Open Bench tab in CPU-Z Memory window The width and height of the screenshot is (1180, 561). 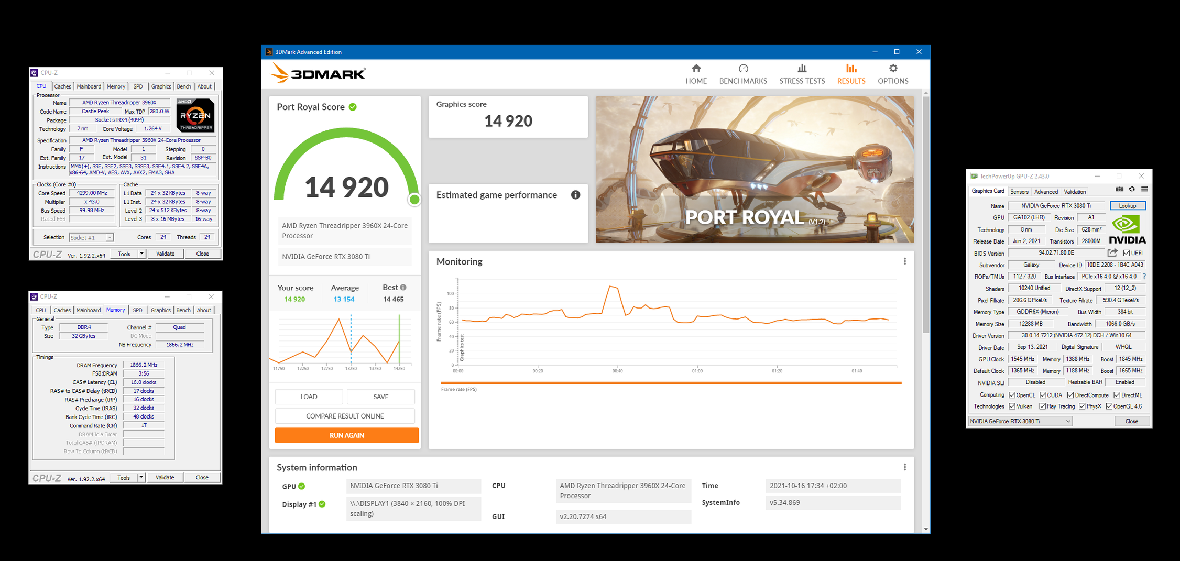coord(183,310)
